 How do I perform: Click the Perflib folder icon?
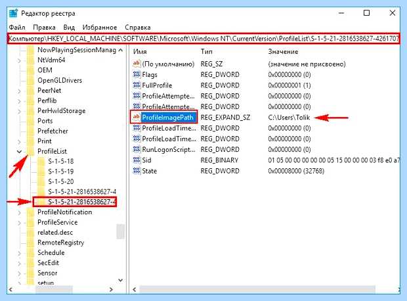click(31, 101)
